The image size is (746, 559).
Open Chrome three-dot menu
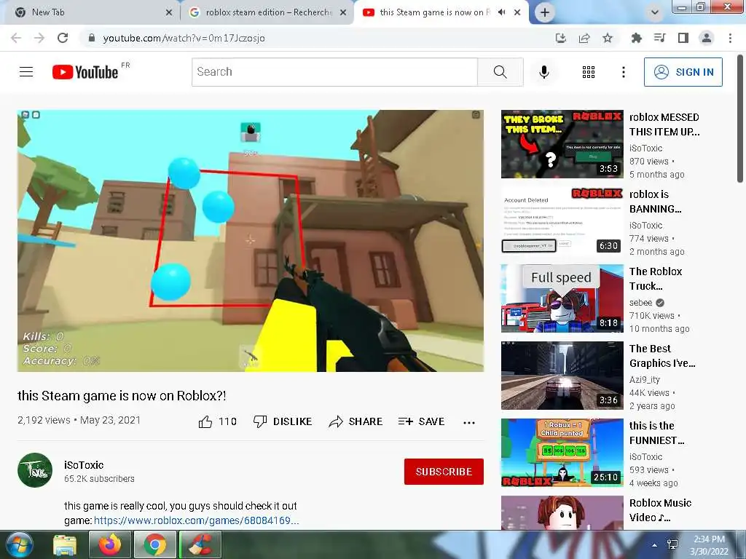pyautogui.click(x=730, y=38)
